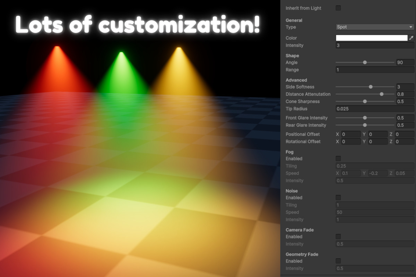Screen dimensions: 416x277
Task: Enable Camera Fade
Action: pyautogui.click(x=338, y=236)
